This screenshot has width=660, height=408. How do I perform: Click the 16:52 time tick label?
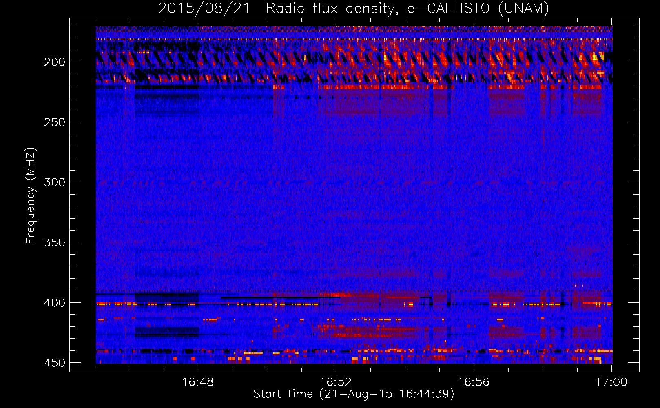(x=336, y=382)
